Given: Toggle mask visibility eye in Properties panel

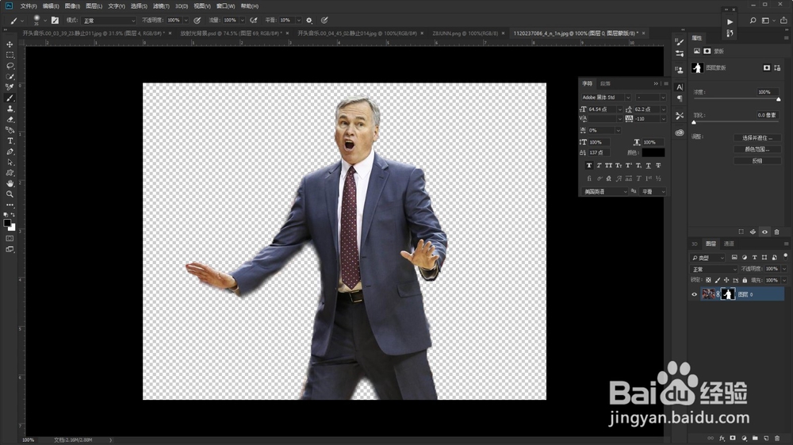Looking at the screenshot, I should click(764, 232).
